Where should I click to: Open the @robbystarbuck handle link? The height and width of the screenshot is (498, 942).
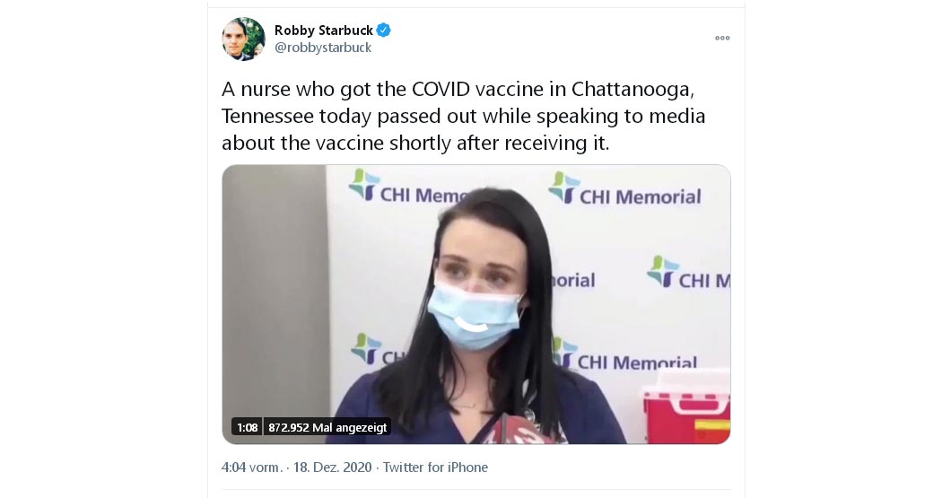[x=323, y=48]
